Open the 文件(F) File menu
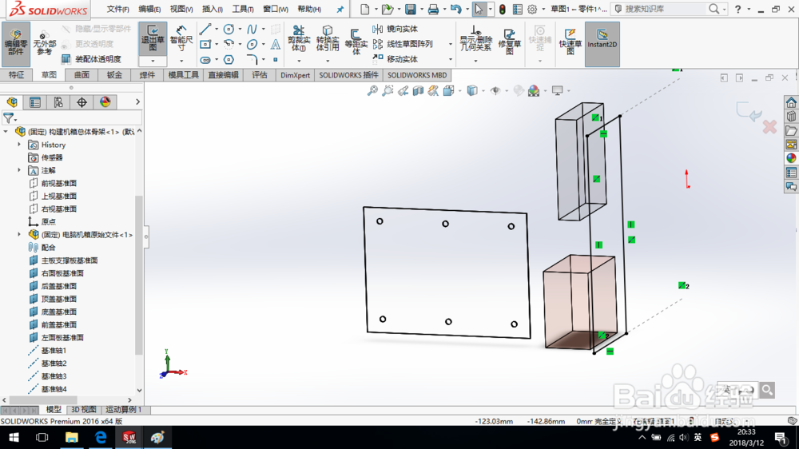The height and width of the screenshot is (449, 799). click(x=117, y=9)
